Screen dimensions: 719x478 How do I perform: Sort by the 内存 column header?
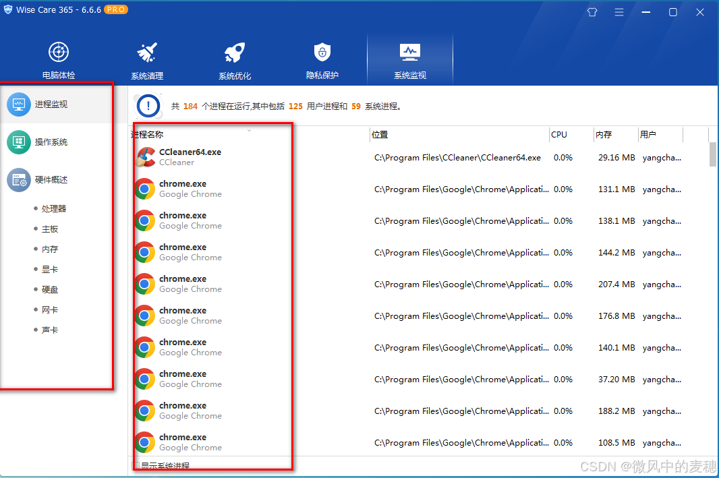click(x=616, y=135)
